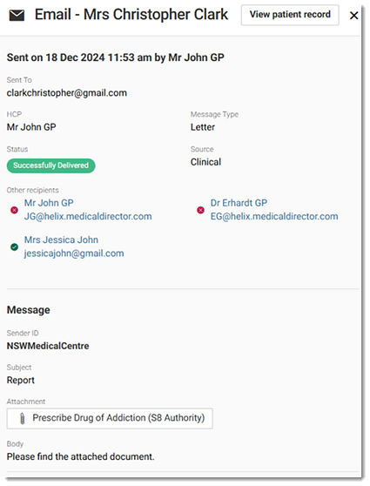Open recipient Dr Erhardt GP link
The width and height of the screenshot is (370, 486).
[x=239, y=203]
